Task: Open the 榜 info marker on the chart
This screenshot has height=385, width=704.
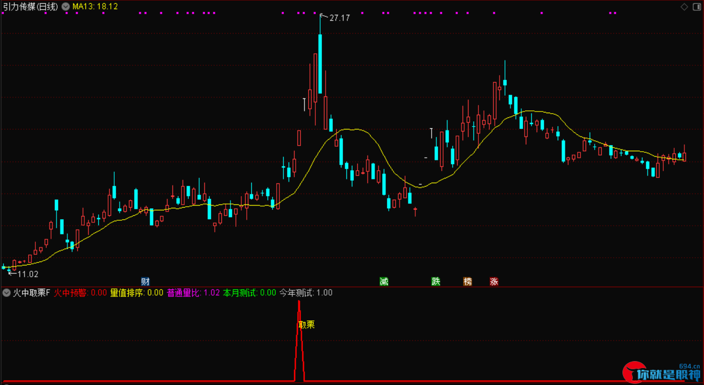Action: 468,281
